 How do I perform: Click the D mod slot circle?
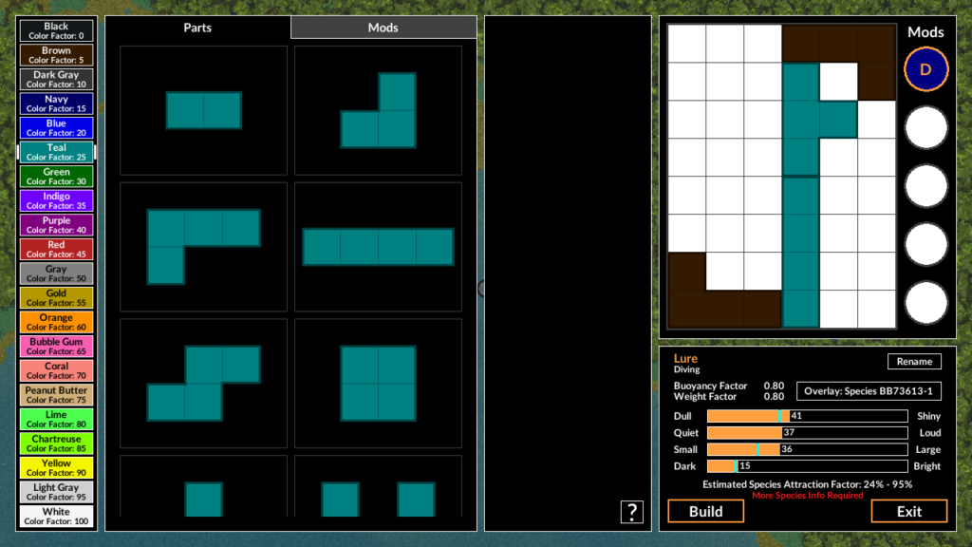925,69
